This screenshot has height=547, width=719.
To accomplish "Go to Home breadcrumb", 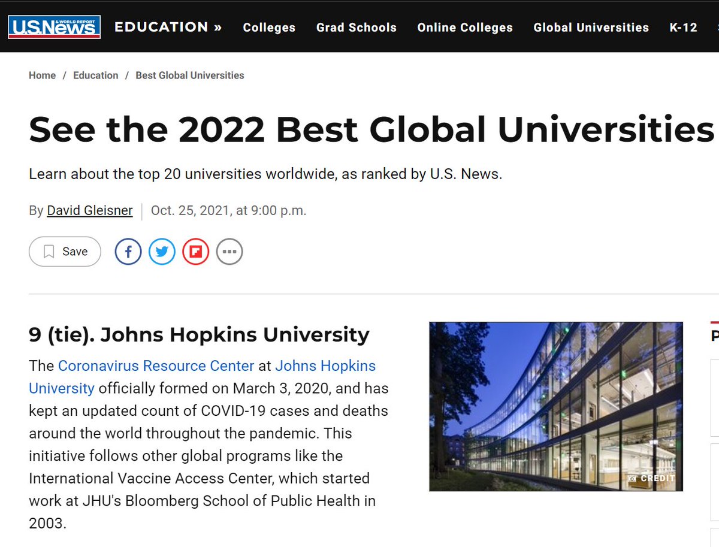I will click(42, 75).
